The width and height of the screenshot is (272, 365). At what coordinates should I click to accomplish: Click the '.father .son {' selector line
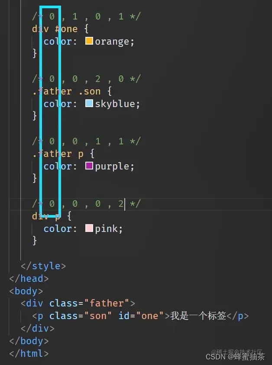[72, 91]
